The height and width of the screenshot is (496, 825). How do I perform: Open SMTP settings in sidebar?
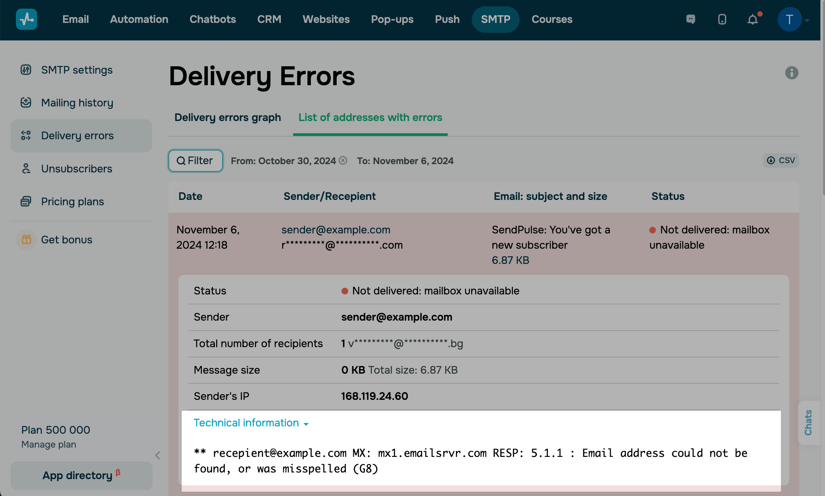coord(77,70)
